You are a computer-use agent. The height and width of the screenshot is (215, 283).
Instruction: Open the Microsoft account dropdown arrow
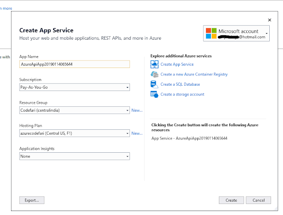[x=267, y=34]
